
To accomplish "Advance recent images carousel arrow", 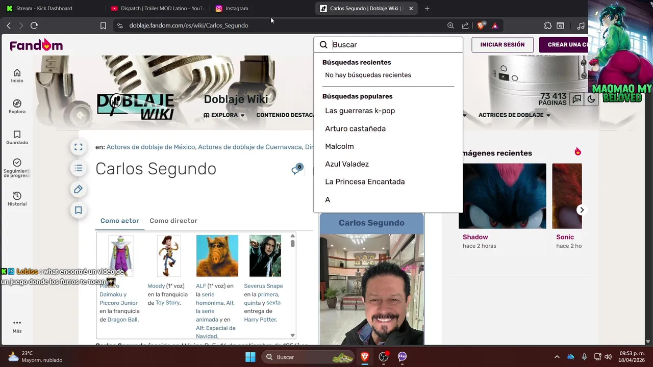I will pyautogui.click(x=582, y=210).
